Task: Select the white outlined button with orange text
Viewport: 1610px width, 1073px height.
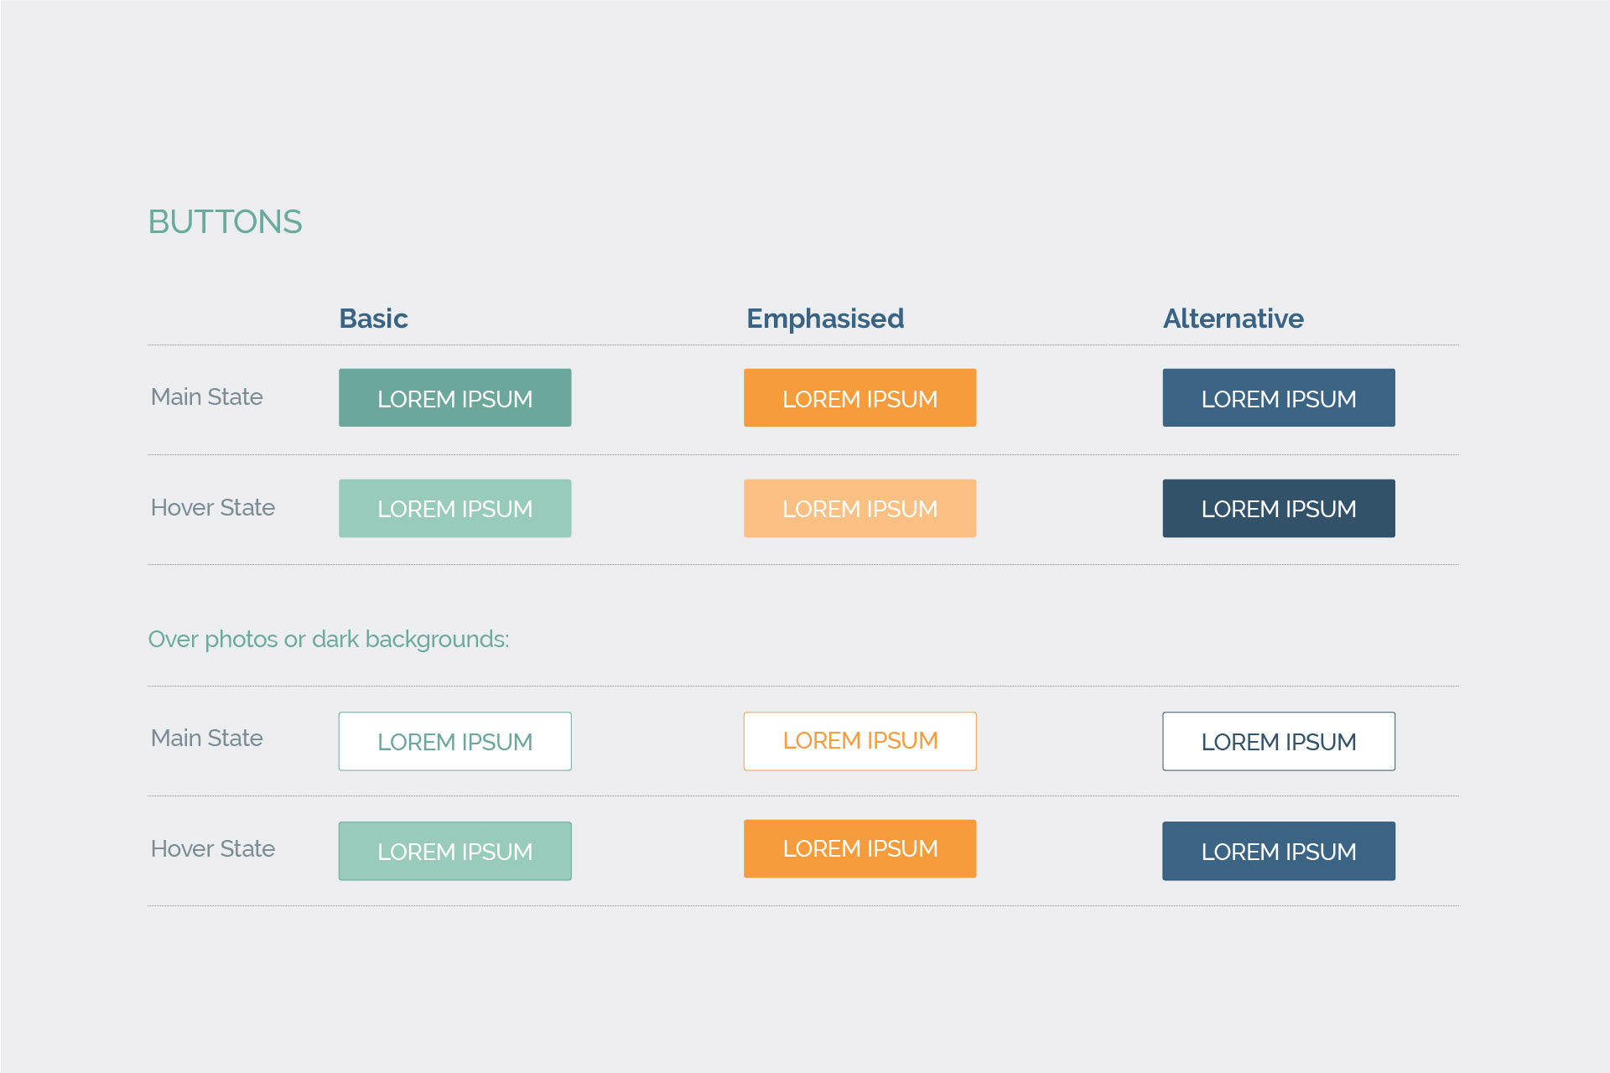Action: (860, 741)
